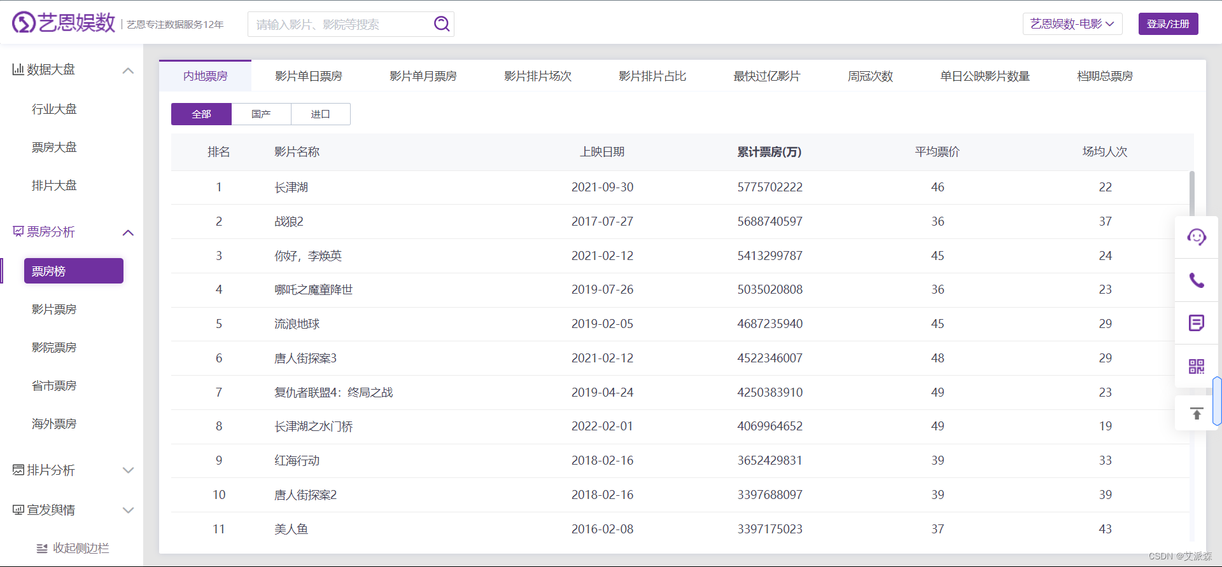The image size is (1222, 567).
Task: Show the QR code icon
Action: [x=1196, y=366]
